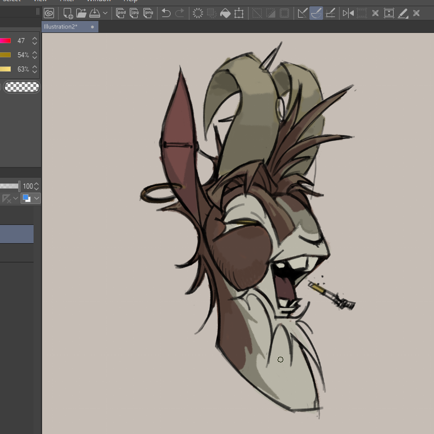This screenshot has width=434, height=434.
Task: Toggle Show Selection Border icon
Action: click(284, 13)
